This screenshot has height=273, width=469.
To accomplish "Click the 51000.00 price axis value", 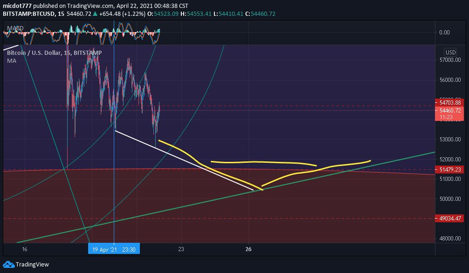I will coord(450,179).
